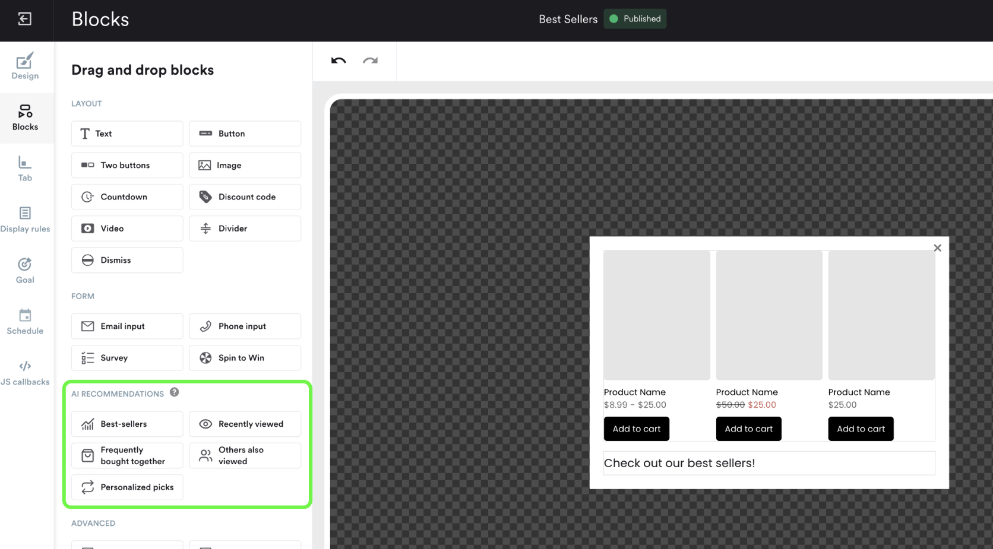
Task: Select the Blocks sidebar section
Action: [25, 118]
